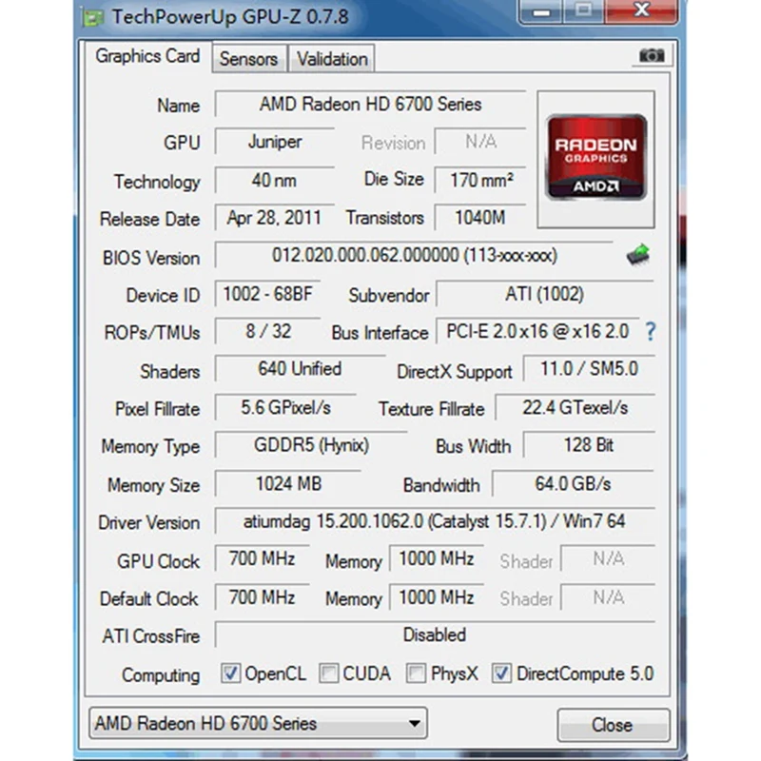Toggle the OpenCL checkbox

[x=230, y=673]
